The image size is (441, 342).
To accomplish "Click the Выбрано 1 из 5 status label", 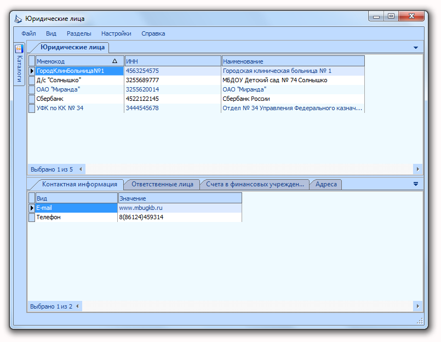I will click(x=51, y=169).
